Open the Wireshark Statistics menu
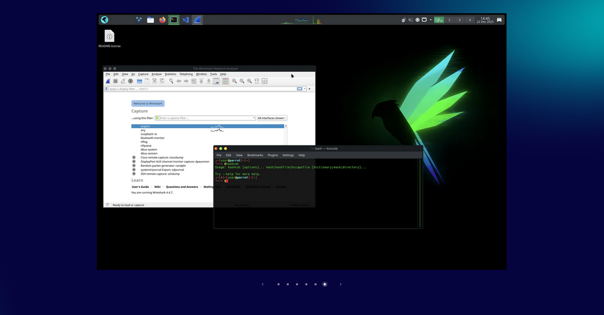Viewport: 604px width, 315px height. (171, 74)
